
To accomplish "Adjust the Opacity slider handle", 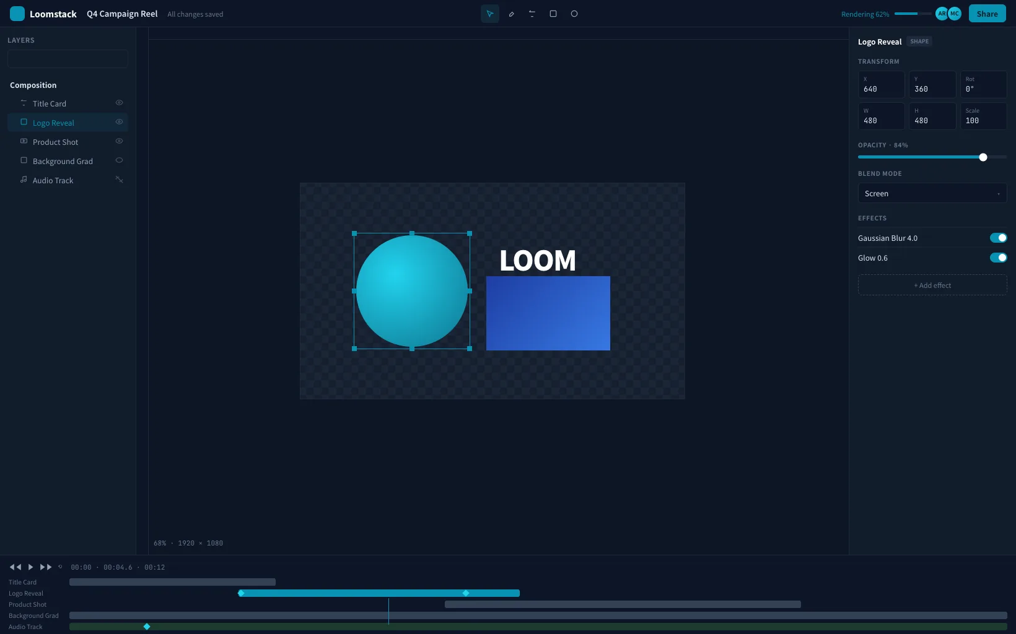I will pos(983,157).
